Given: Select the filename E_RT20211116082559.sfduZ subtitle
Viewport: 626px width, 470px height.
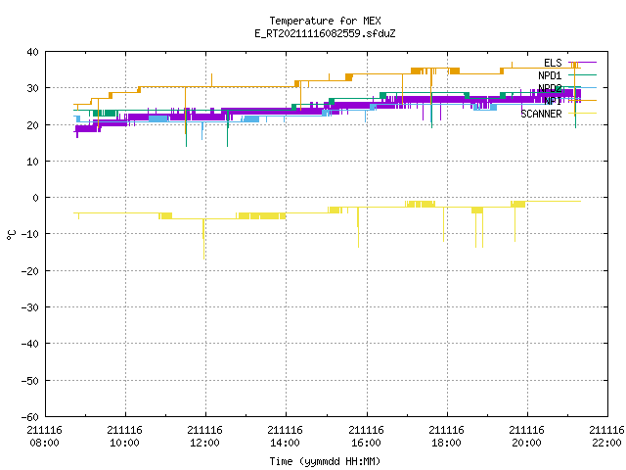Looking at the screenshot, I should [x=325, y=33].
